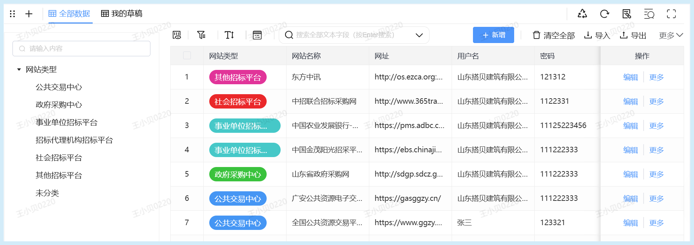Click the password cell 123321
Image resolution: width=694 pixels, height=245 pixels.
tap(567, 223)
